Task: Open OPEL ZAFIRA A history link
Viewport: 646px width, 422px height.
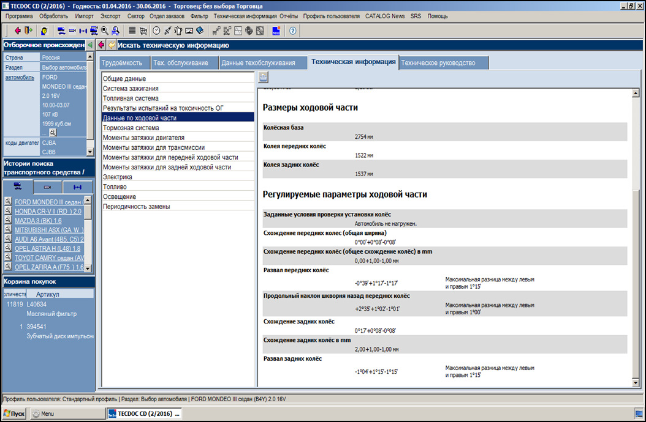Action: pos(49,267)
